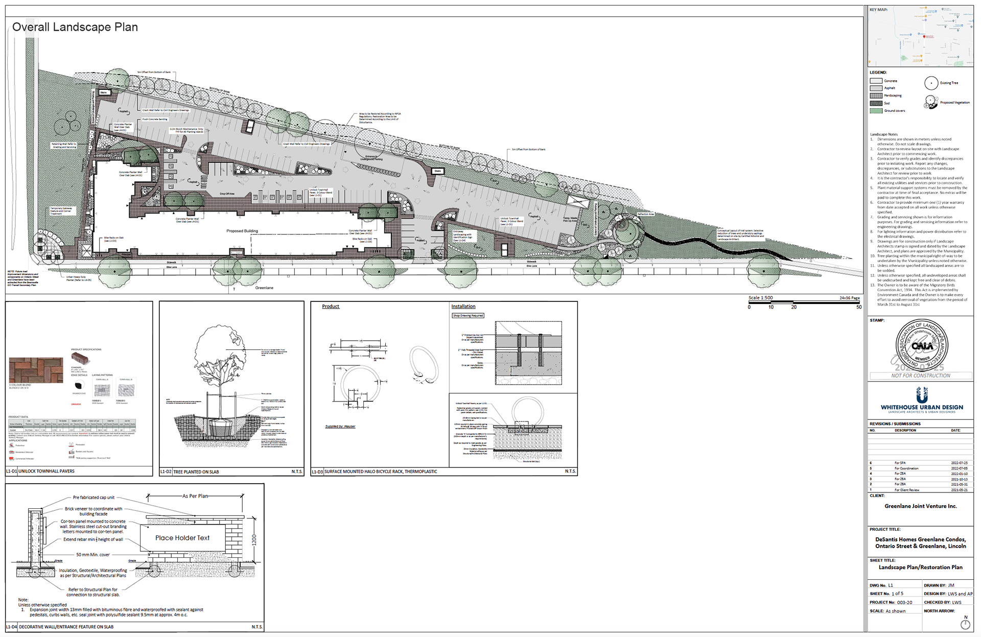Click the Shop Drawing Required box
The width and height of the screenshot is (981, 637).
pos(468,316)
